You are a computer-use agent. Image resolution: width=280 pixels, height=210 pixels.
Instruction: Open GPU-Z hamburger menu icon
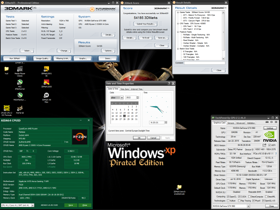point(276,122)
